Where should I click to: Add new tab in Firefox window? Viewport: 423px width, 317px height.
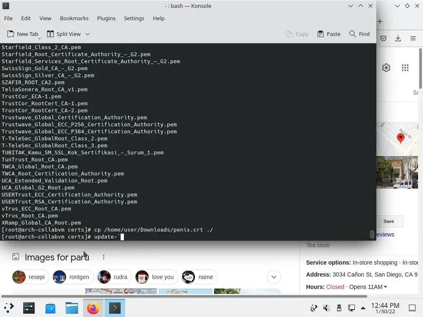[x=380, y=21]
